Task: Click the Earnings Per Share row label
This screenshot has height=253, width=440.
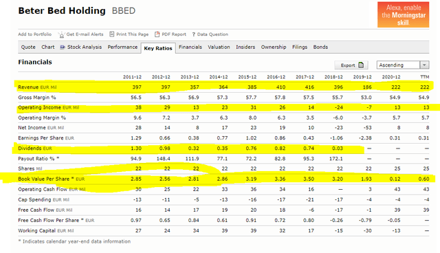Action: click(46, 138)
